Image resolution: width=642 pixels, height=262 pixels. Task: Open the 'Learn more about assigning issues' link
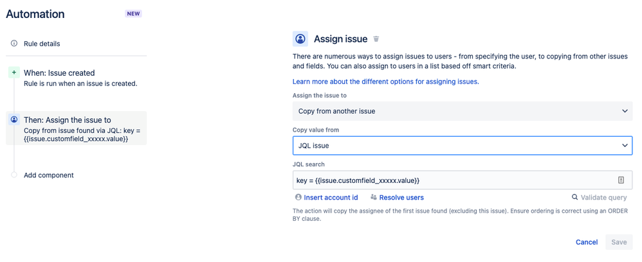385,82
